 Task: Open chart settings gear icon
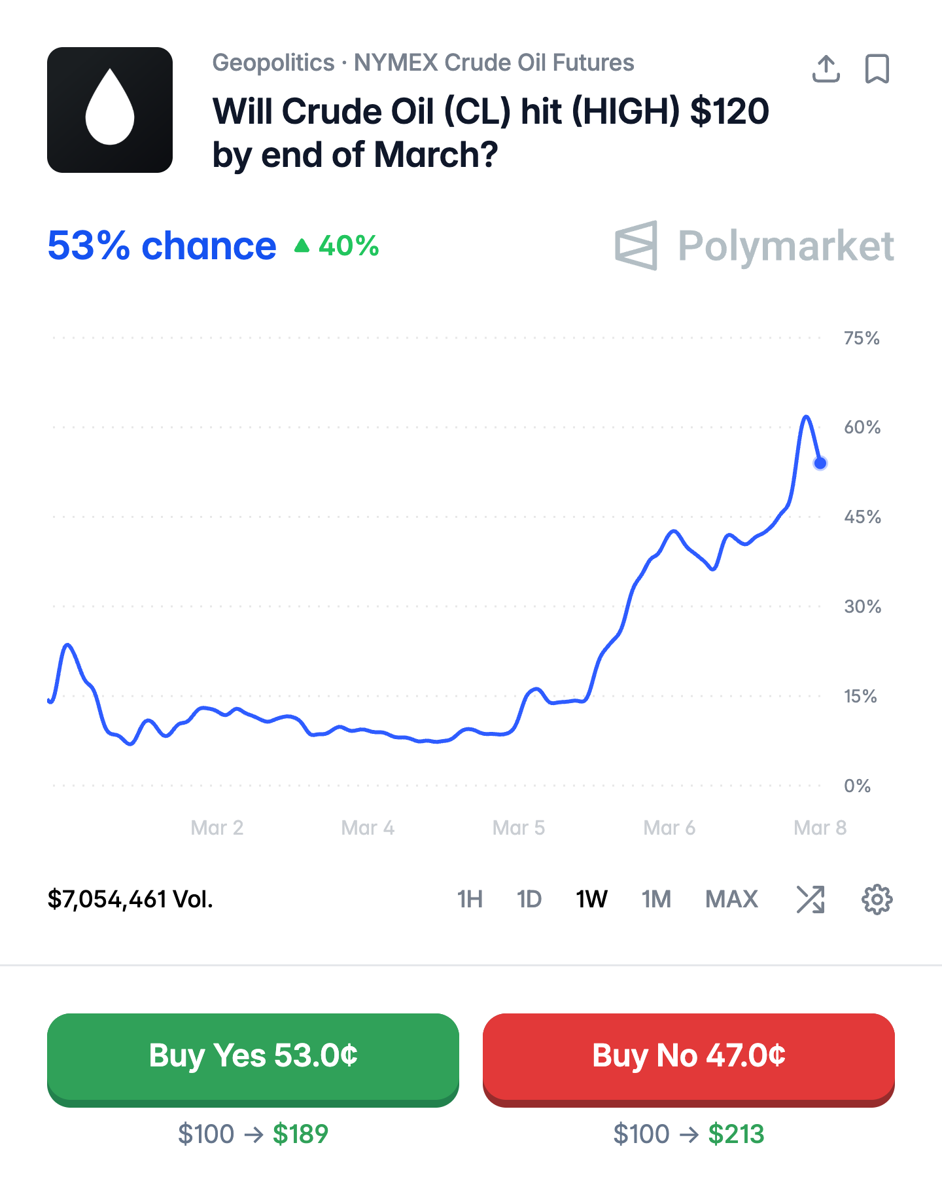[877, 900]
